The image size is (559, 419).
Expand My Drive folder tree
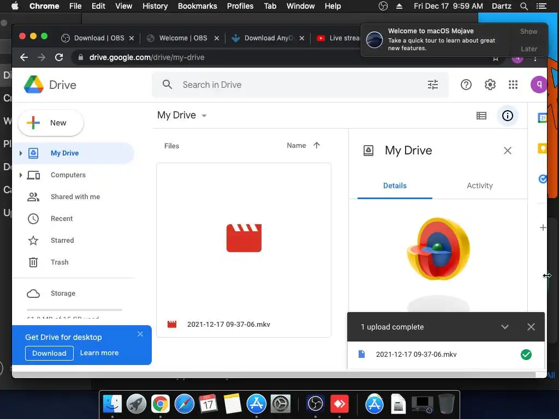pos(21,153)
